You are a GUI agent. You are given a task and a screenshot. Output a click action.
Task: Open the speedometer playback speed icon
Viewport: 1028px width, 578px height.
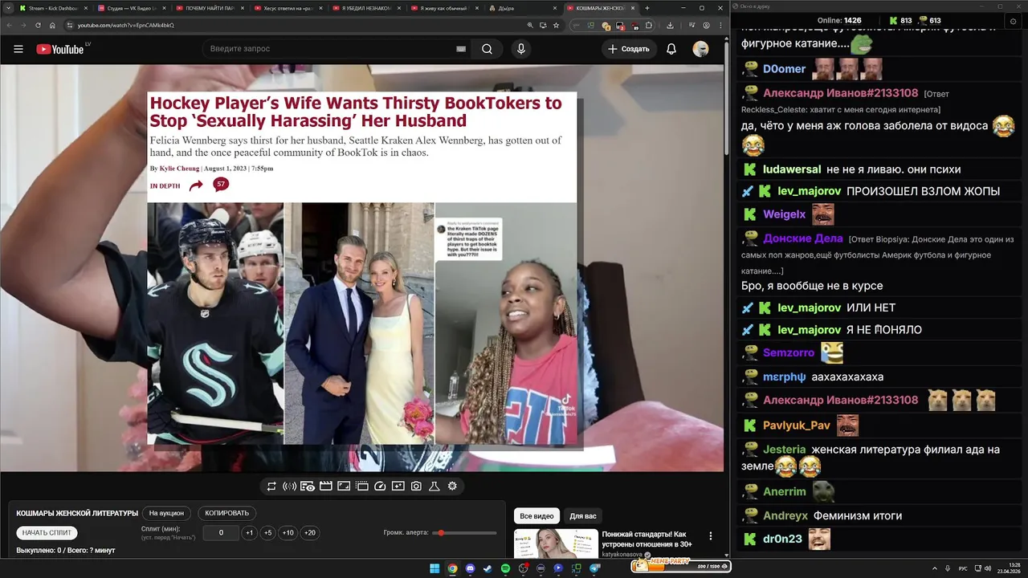tap(381, 486)
